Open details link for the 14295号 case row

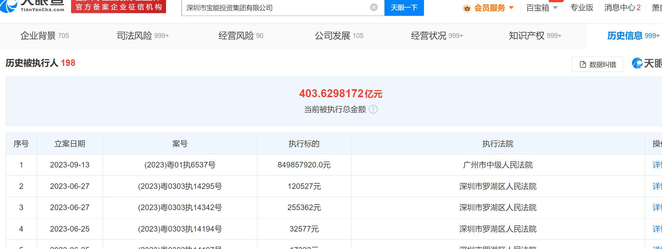point(657,186)
